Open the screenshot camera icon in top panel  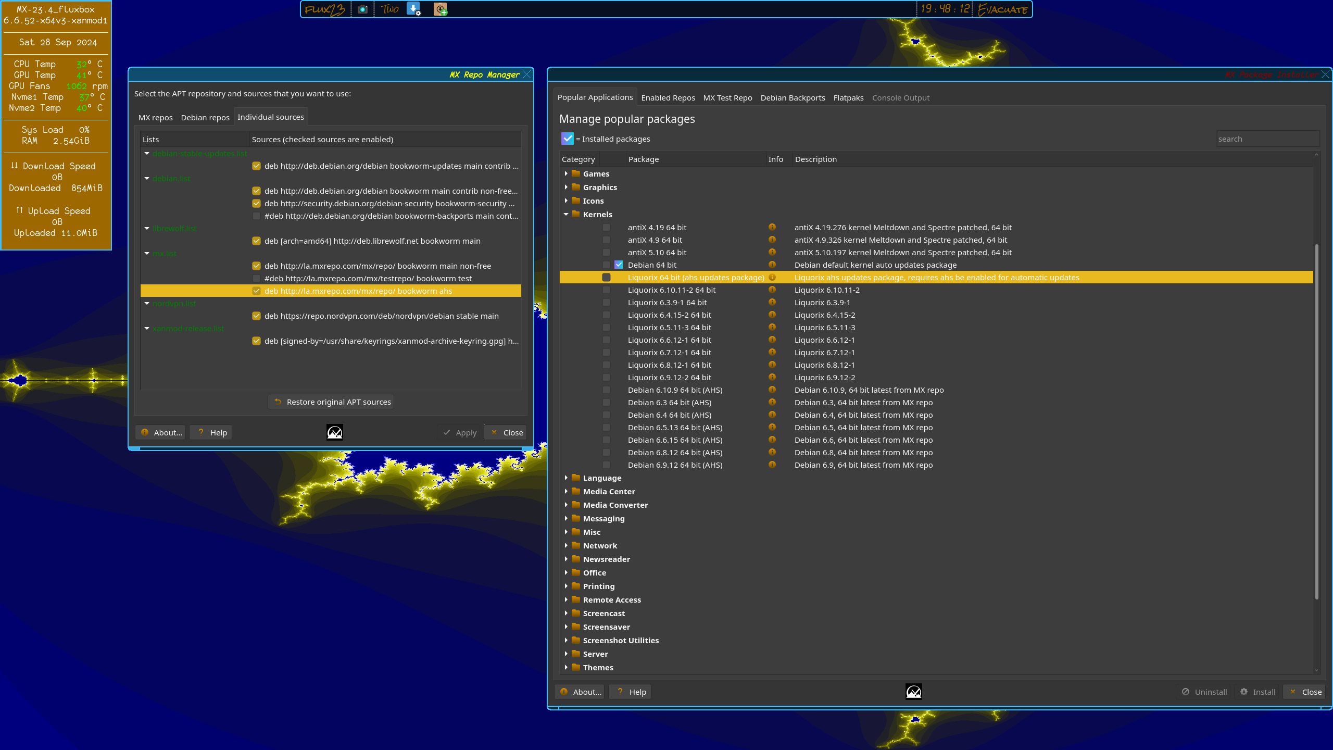363,9
